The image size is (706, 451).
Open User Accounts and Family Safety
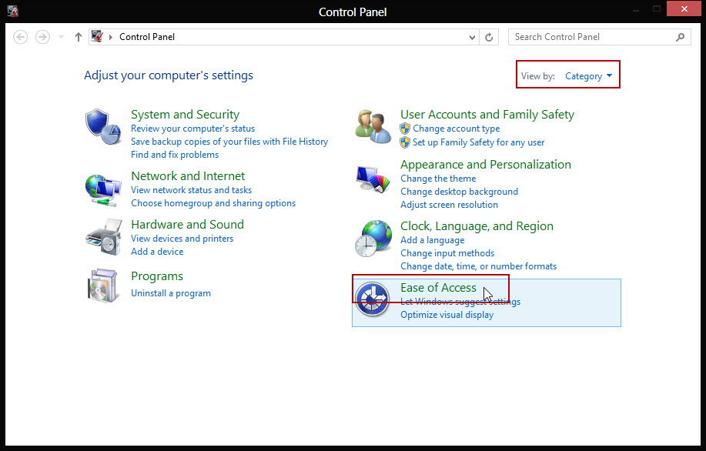click(487, 115)
